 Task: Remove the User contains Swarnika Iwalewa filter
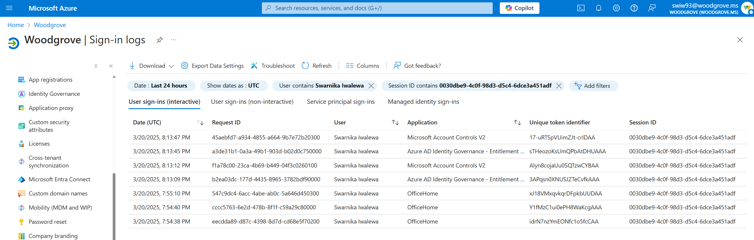pyautogui.click(x=371, y=86)
